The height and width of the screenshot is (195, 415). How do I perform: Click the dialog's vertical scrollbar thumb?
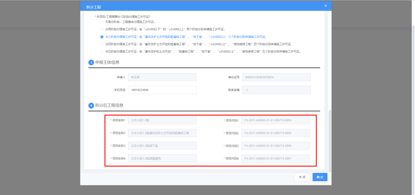330,141
